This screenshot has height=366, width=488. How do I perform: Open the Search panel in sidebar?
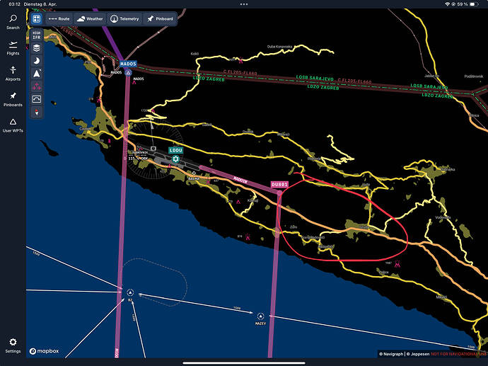tap(13, 22)
